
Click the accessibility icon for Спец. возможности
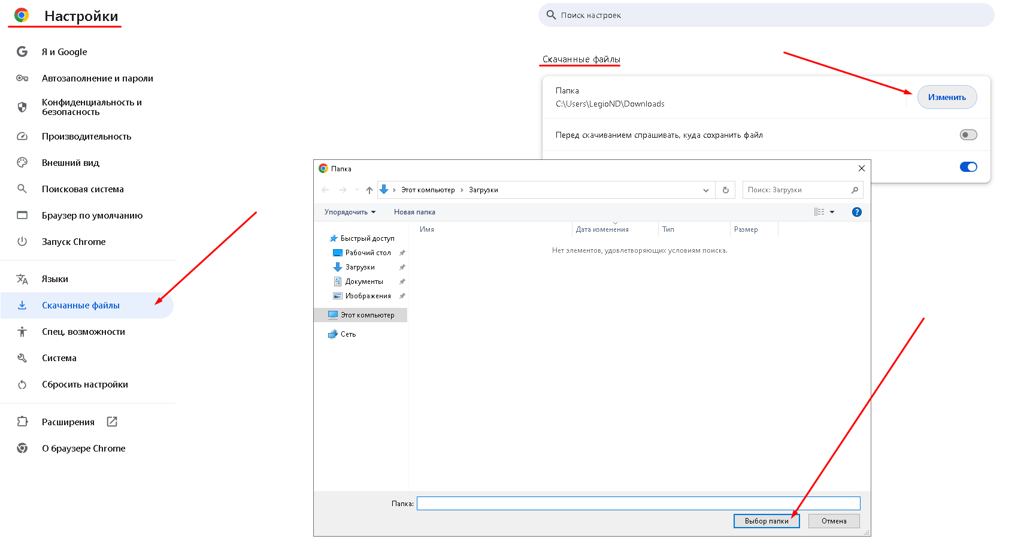[22, 331]
